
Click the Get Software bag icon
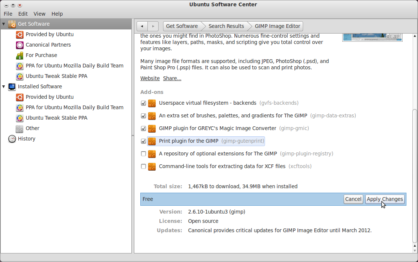(12, 24)
